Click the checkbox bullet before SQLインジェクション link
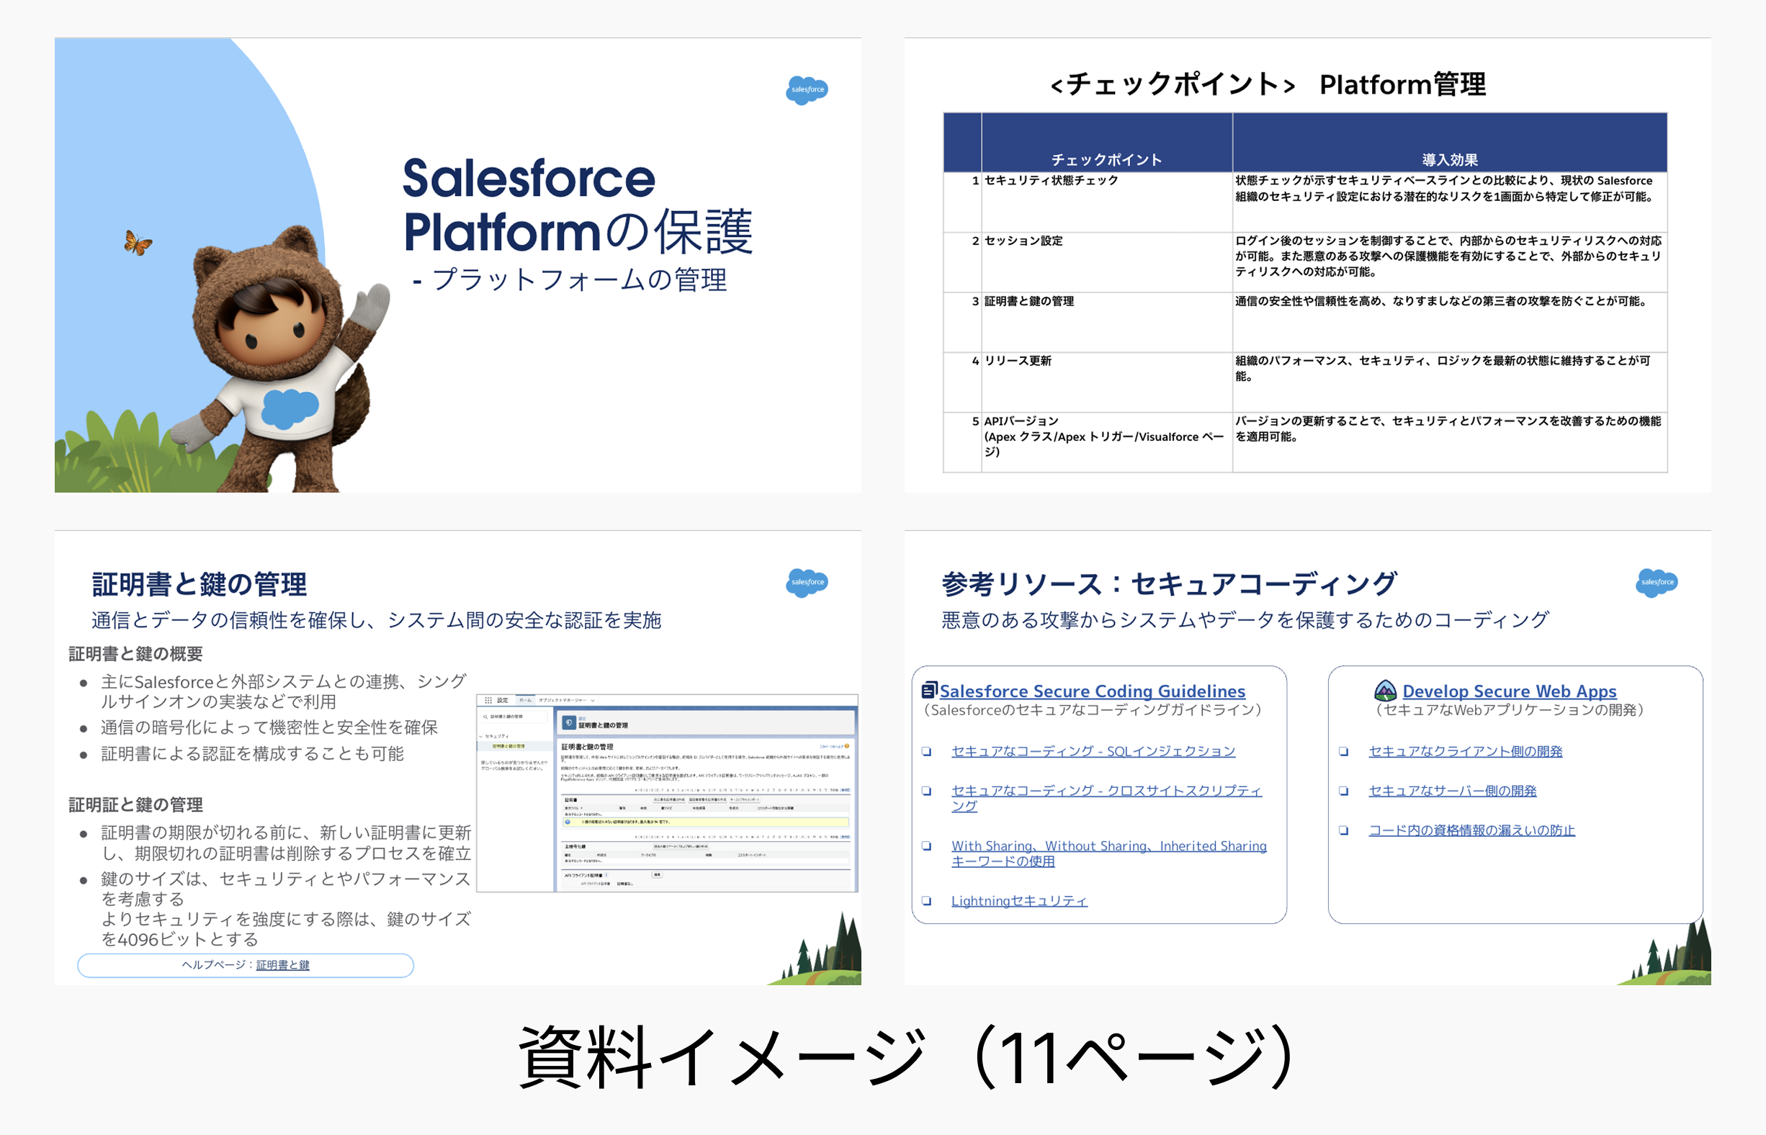 [926, 752]
